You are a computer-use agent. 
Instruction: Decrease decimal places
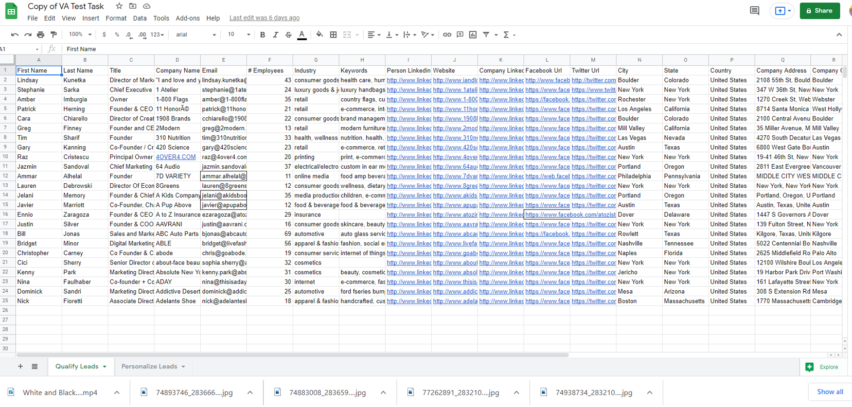tap(129, 34)
